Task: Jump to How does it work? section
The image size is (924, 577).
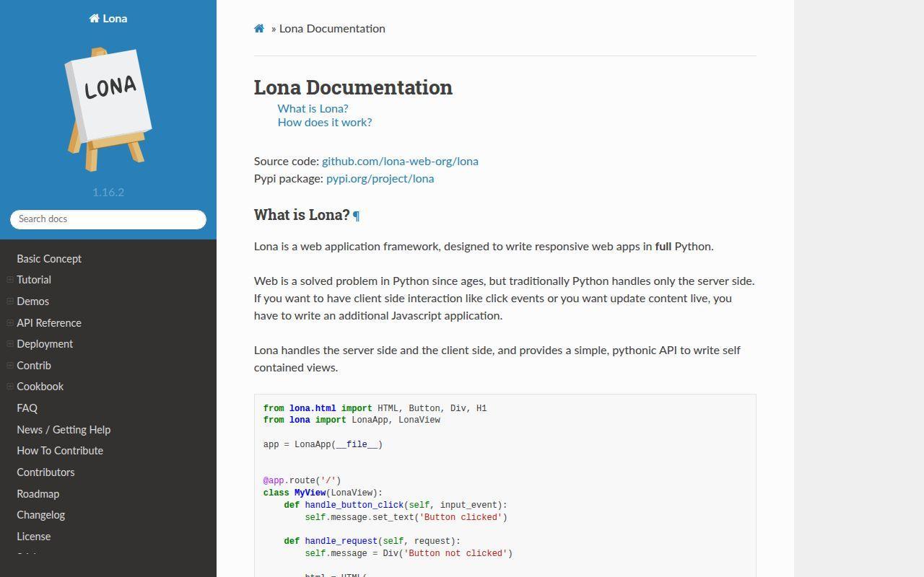Action: (x=325, y=123)
